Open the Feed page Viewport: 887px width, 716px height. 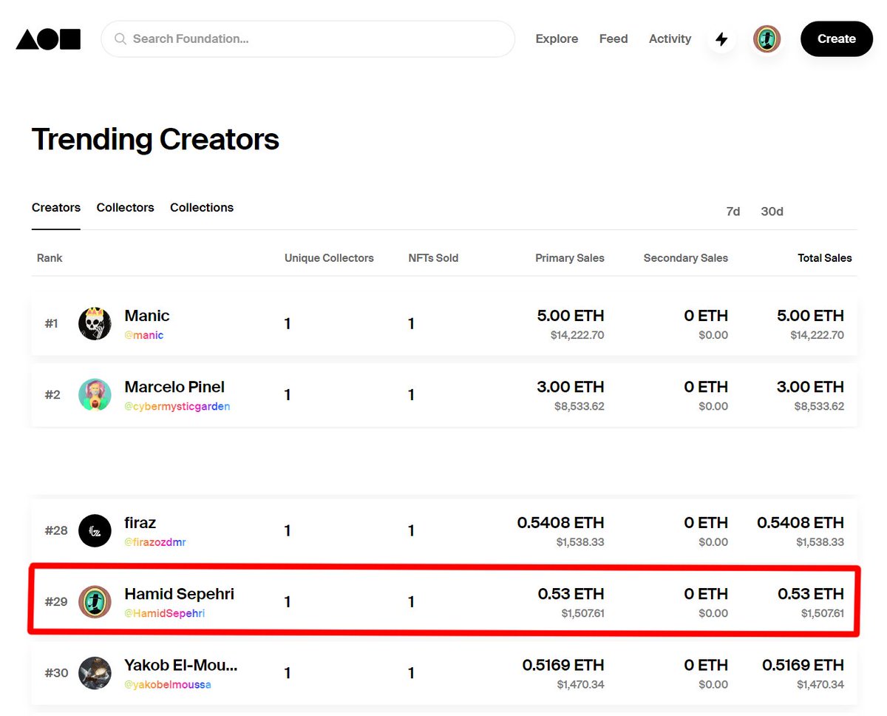tap(614, 39)
